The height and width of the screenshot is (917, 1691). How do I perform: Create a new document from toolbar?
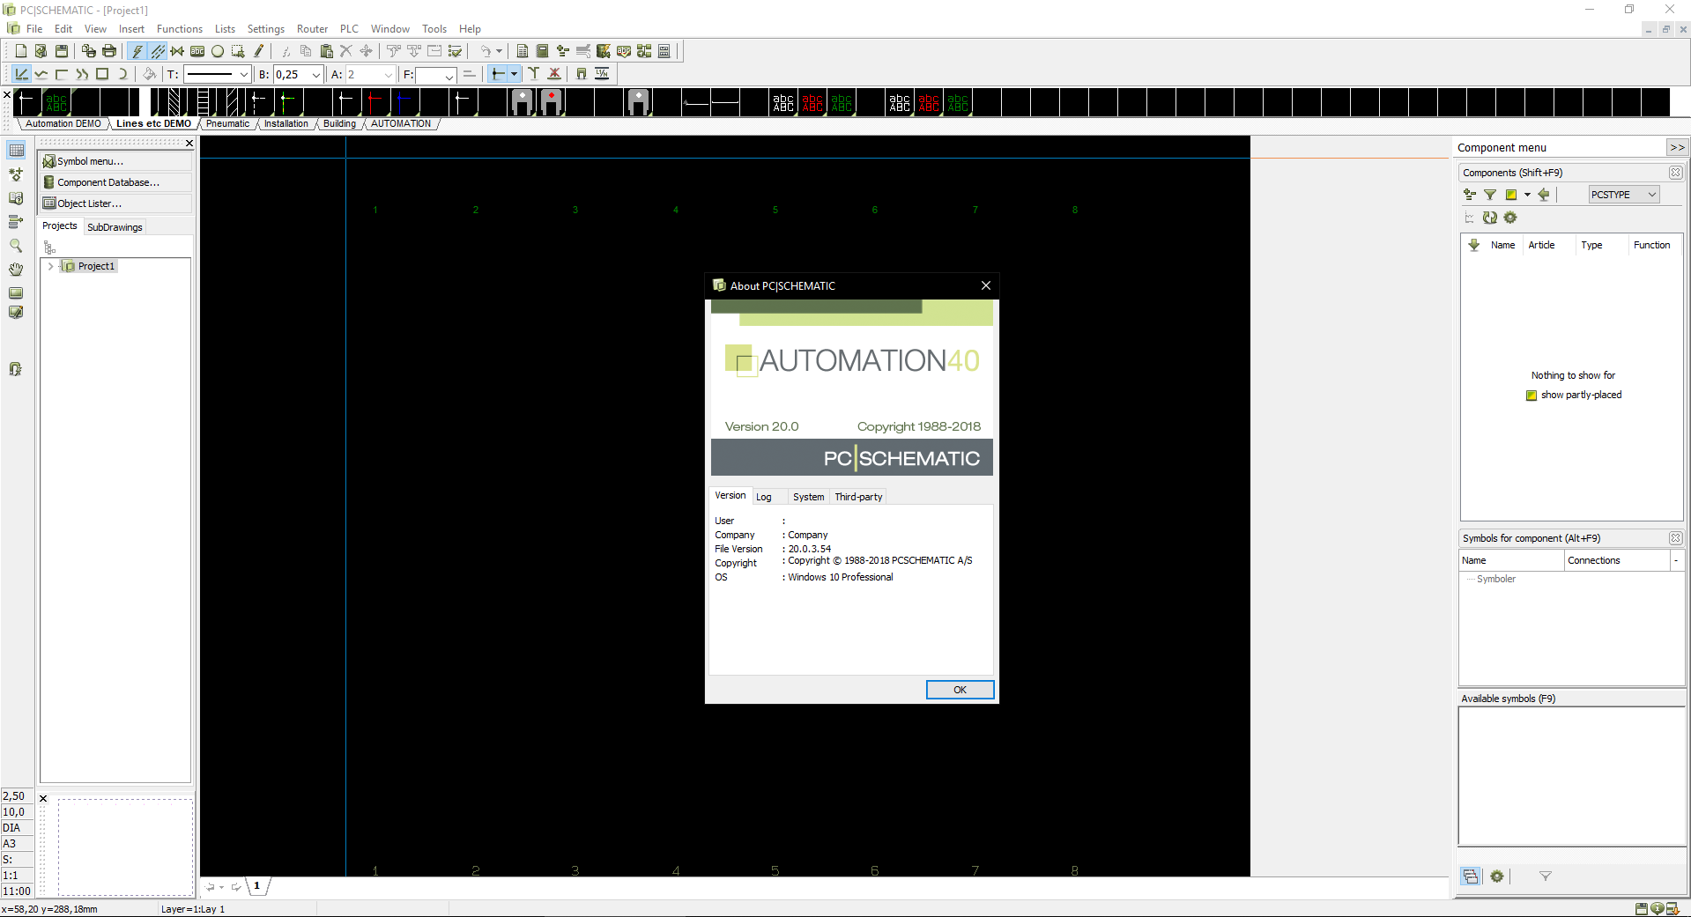21,51
